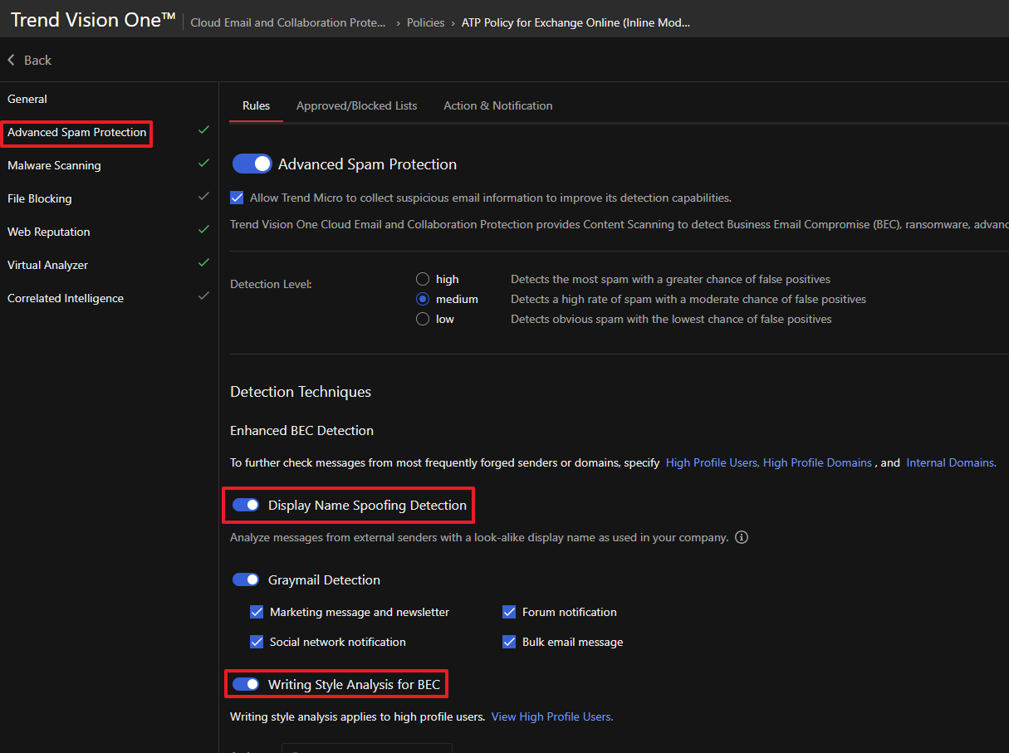Navigate to Policies in breadcrumb
Screen dimensions: 1009x753
pyautogui.click(x=425, y=22)
